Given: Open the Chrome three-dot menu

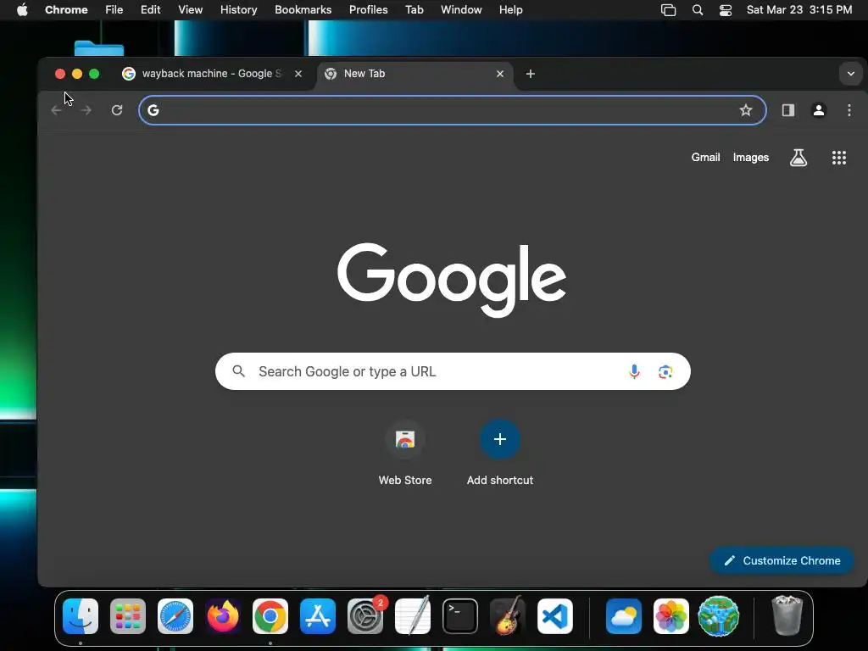Looking at the screenshot, I should [x=849, y=110].
